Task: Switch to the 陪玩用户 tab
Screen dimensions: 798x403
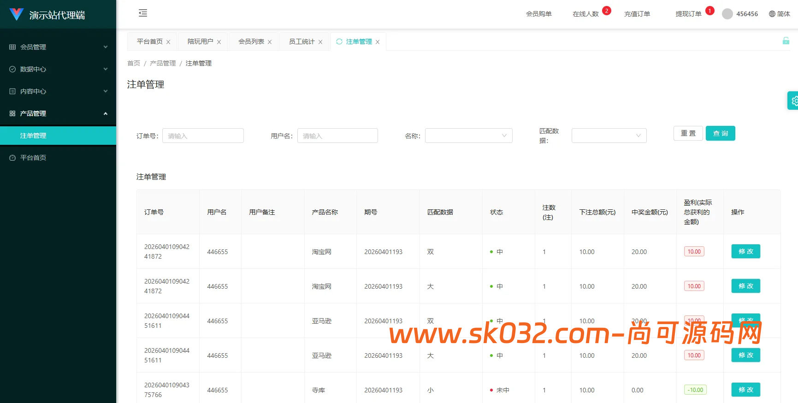Action: pos(201,41)
